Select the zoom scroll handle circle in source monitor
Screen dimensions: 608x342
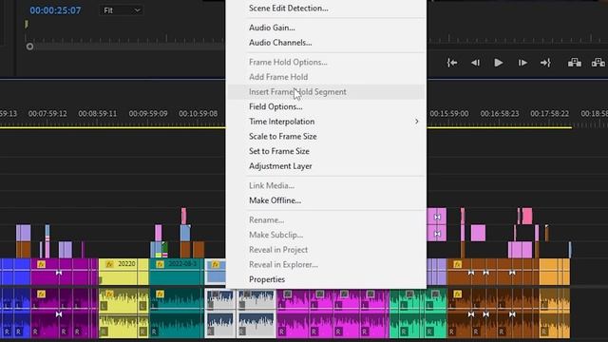29,47
